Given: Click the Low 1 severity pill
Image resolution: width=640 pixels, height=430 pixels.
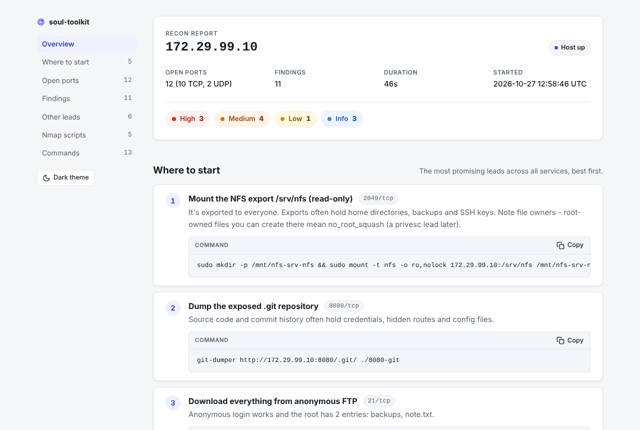Looking at the screenshot, I should tap(295, 119).
